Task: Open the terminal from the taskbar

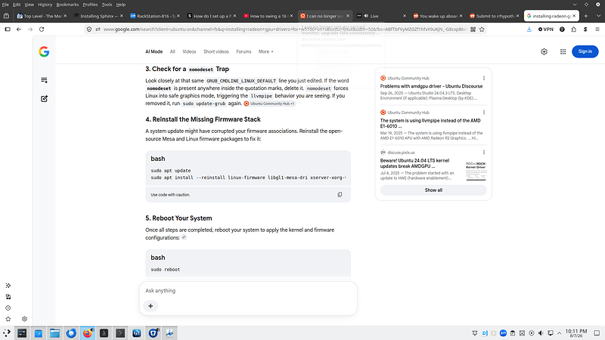Action: [120, 333]
